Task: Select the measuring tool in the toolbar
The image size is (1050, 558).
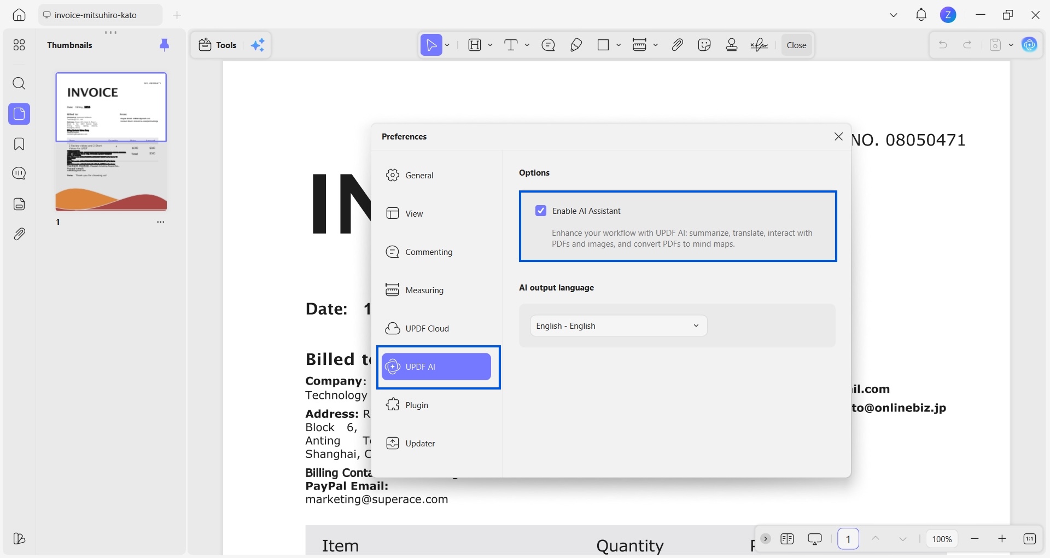Action: tap(639, 45)
